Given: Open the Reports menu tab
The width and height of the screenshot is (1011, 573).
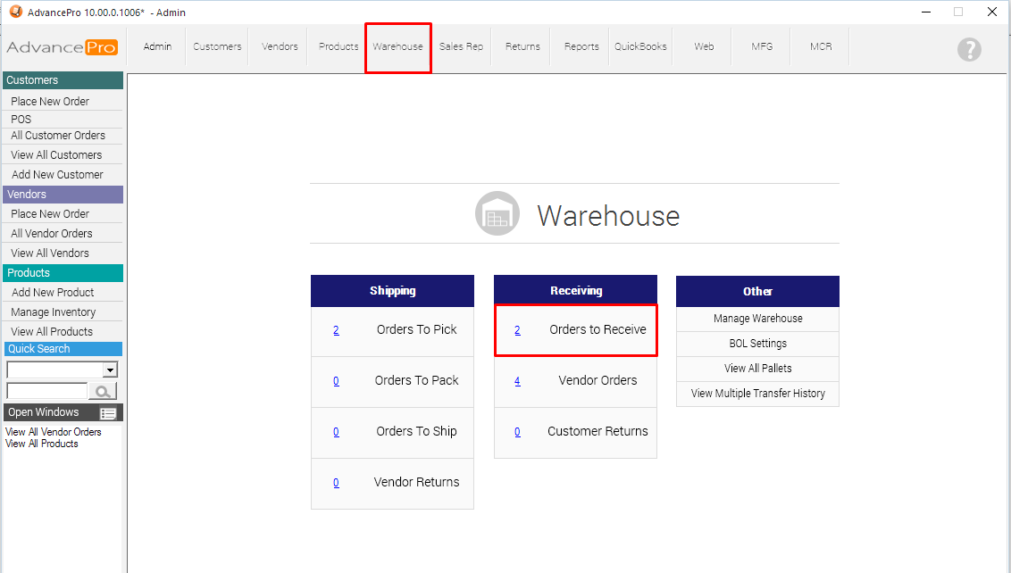Looking at the screenshot, I should (x=581, y=46).
